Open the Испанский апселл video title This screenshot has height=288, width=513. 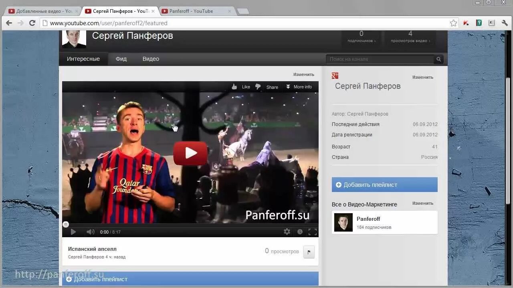click(92, 249)
